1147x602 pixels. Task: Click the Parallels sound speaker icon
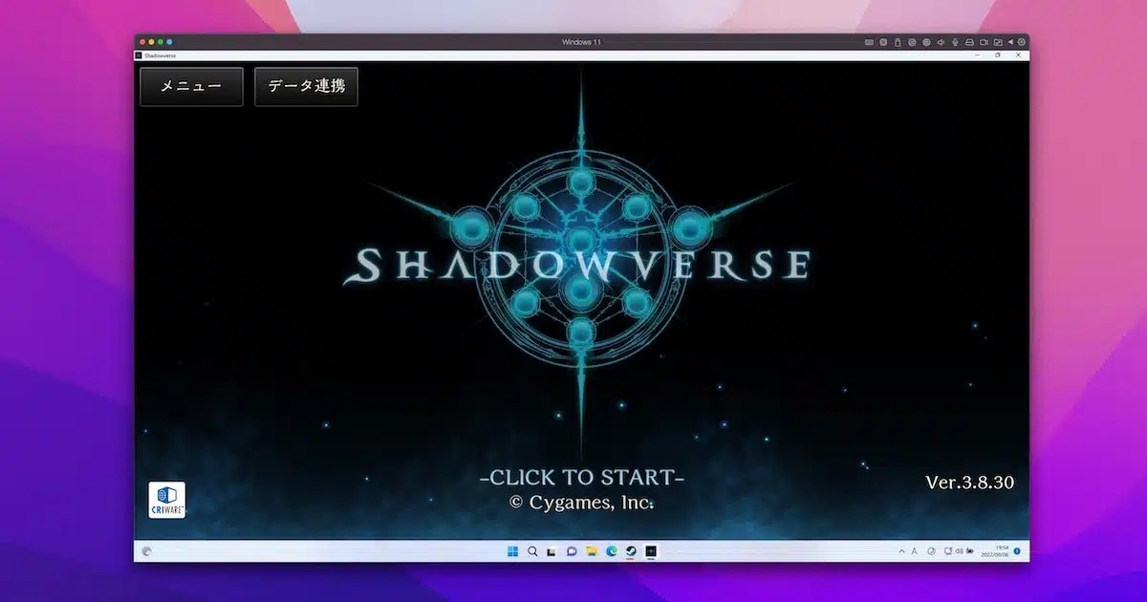coord(941,42)
